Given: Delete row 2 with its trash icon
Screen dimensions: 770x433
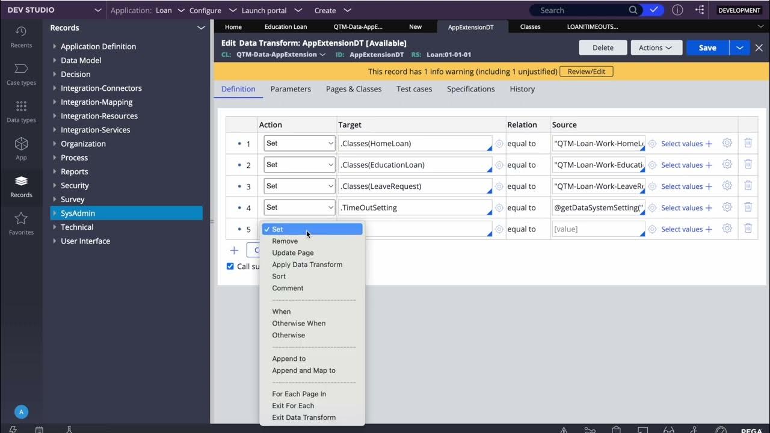Looking at the screenshot, I should (x=748, y=164).
